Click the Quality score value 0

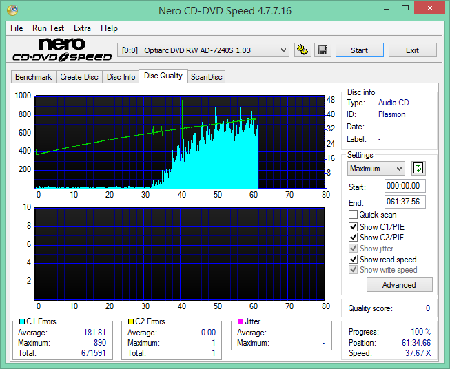[428, 308]
